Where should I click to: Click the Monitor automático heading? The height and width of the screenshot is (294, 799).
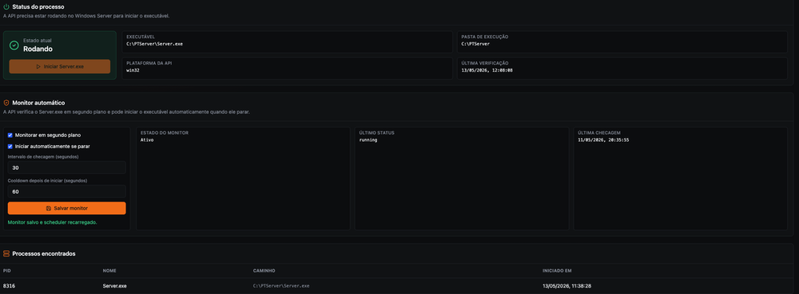coord(38,103)
